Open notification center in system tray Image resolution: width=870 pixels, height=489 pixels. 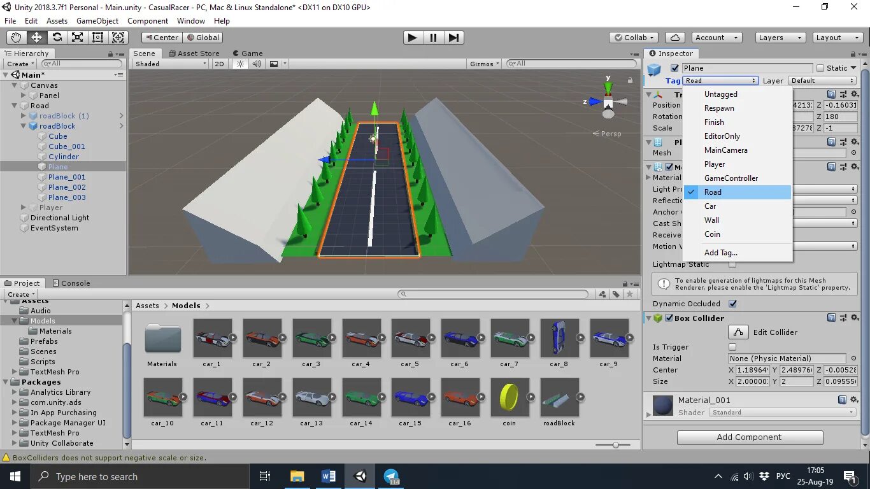click(x=850, y=476)
